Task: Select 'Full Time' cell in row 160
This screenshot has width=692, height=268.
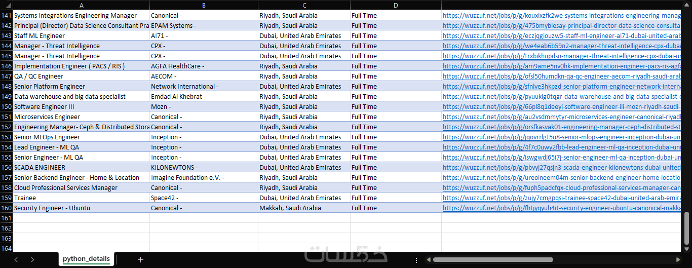Action: pos(396,208)
